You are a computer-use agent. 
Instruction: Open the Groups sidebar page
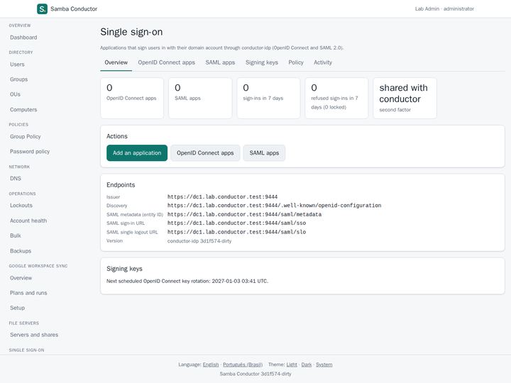[x=19, y=79]
